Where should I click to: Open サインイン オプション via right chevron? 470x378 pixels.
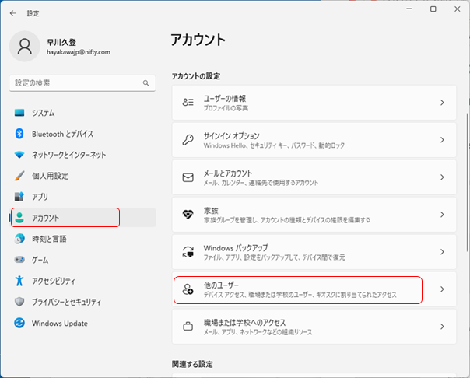coord(441,140)
